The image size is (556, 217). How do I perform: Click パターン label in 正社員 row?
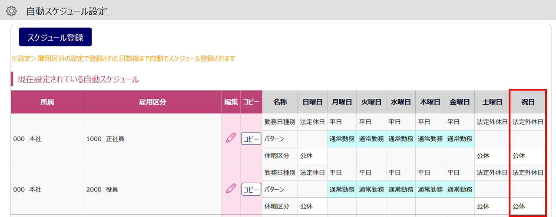[x=280, y=139]
